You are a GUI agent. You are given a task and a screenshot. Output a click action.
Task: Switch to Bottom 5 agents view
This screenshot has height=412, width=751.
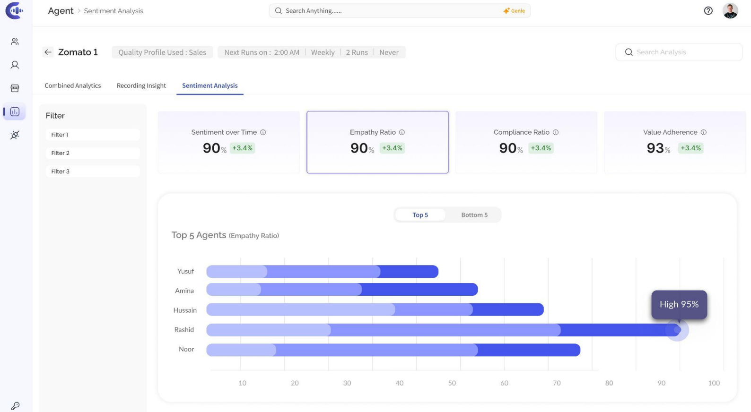coord(474,215)
